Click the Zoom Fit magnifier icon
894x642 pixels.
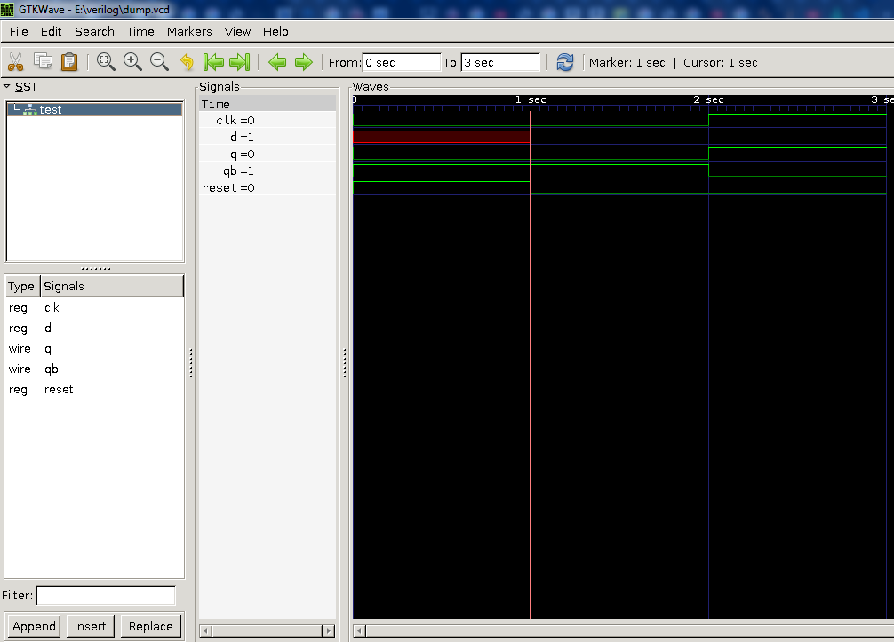107,62
